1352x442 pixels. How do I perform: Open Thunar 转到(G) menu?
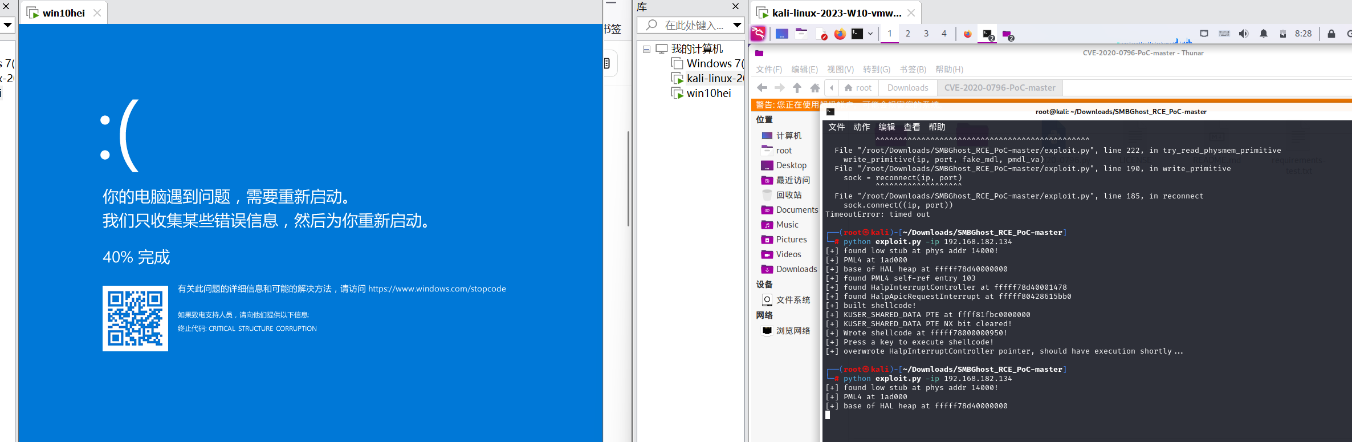[x=877, y=70]
